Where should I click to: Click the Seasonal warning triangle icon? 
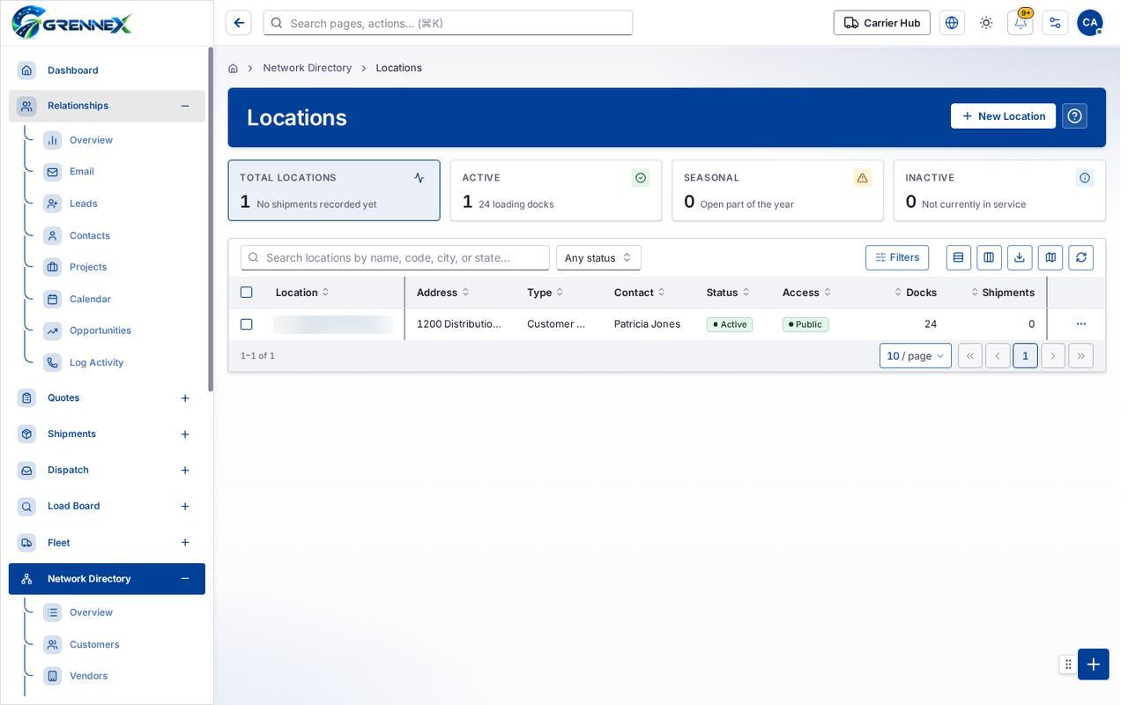[x=863, y=178]
